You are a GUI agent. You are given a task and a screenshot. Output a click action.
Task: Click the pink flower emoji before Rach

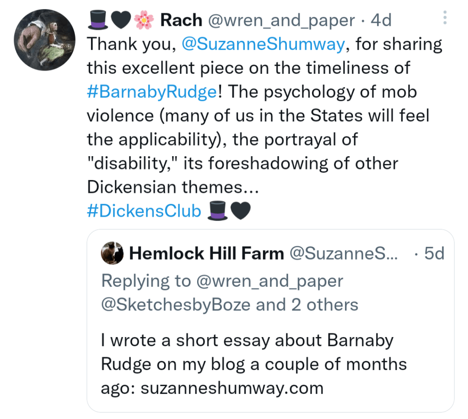point(144,20)
